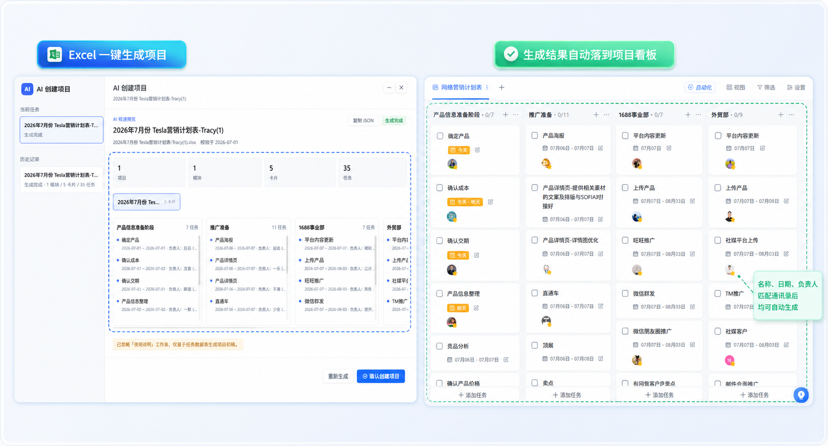Select the 网络营销计划表 tab

click(x=461, y=88)
